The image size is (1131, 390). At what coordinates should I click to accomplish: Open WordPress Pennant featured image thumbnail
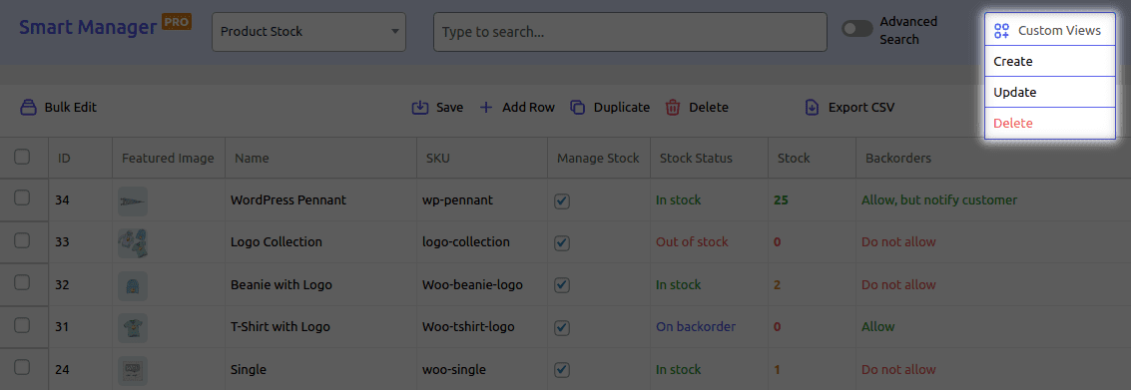133,200
